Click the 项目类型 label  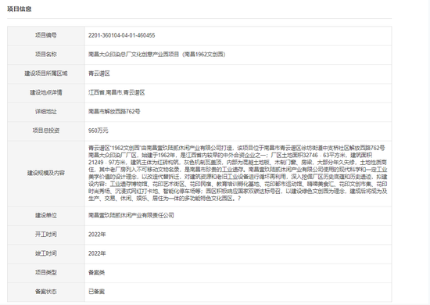pyautogui.click(x=46, y=272)
